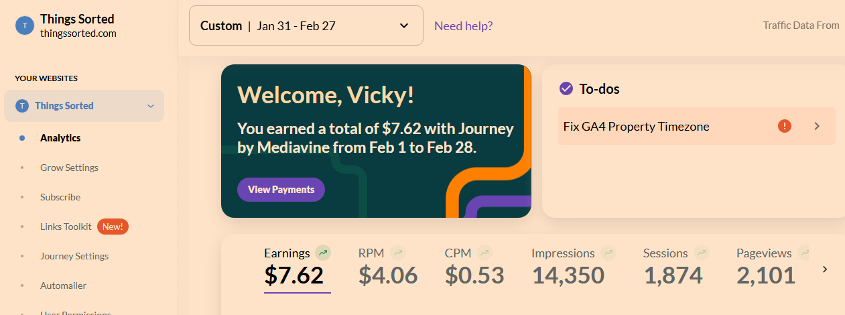Click the red alert icon on GA4 to-do
845x315 pixels.
(784, 126)
